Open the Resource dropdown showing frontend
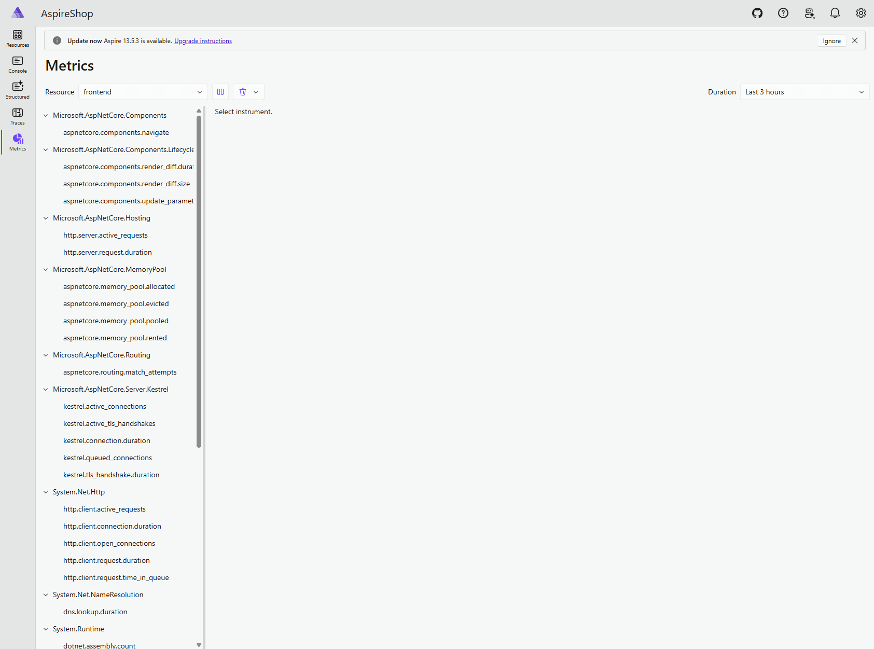The height and width of the screenshot is (649, 874). (x=143, y=92)
